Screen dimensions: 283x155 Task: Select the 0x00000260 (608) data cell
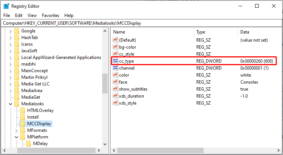point(257,61)
